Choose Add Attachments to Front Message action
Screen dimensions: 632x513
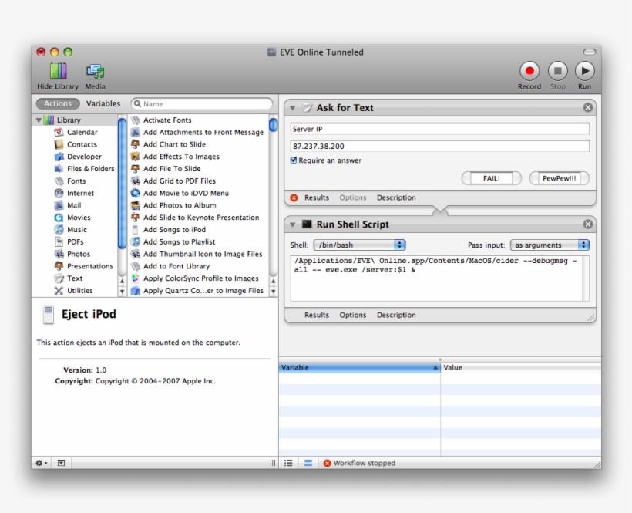click(197, 132)
